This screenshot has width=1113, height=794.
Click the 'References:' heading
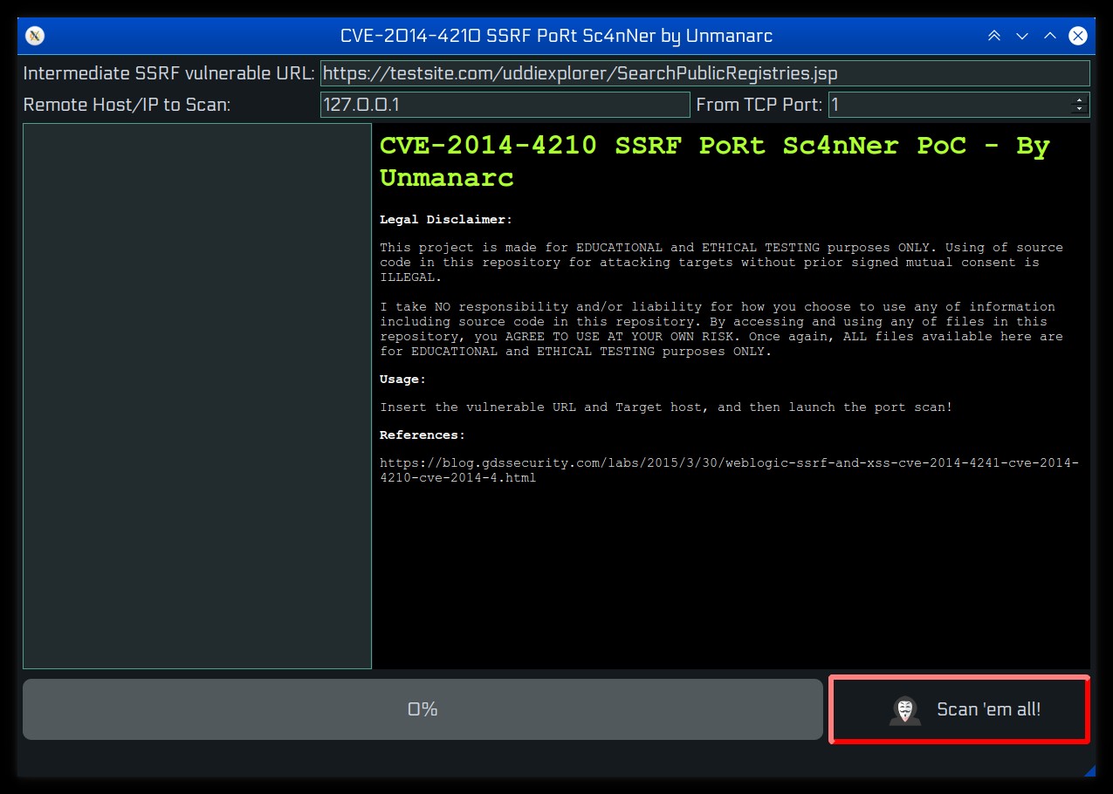point(423,435)
